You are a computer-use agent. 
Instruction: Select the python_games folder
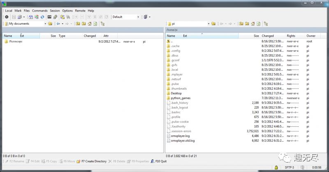(x=181, y=98)
